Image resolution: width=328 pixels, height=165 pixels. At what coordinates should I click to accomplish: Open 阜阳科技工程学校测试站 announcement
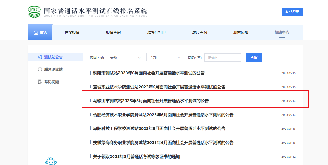(159, 129)
